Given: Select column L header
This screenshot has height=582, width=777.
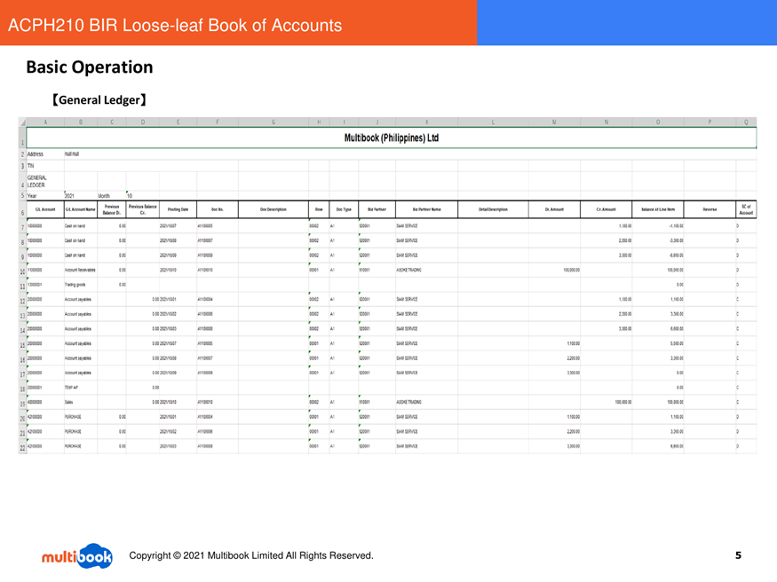Looking at the screenshot, I should click(493, 122).
